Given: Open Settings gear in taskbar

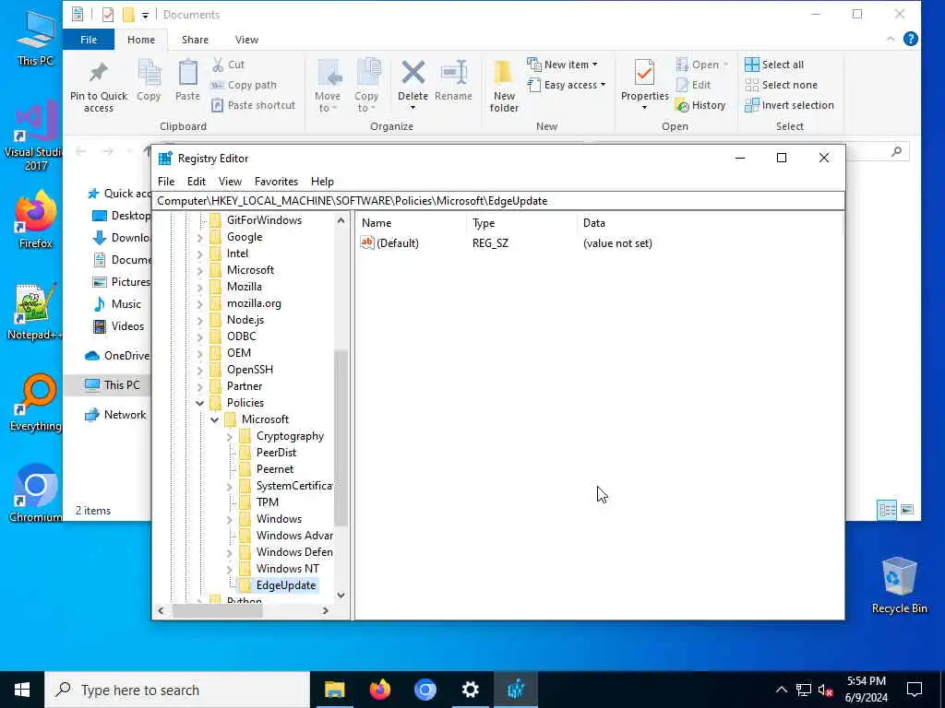Looking at the screenshot, I should [470, 690].
